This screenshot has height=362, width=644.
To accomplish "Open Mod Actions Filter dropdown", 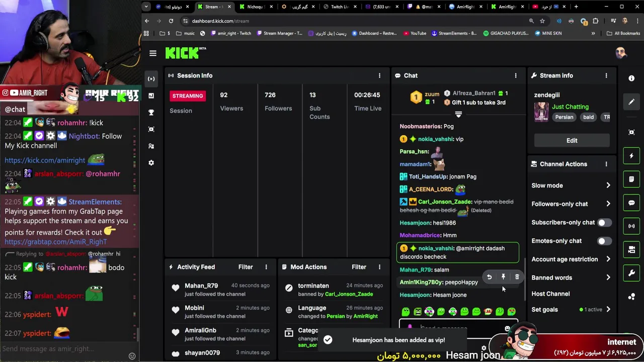I will point(359,267).
